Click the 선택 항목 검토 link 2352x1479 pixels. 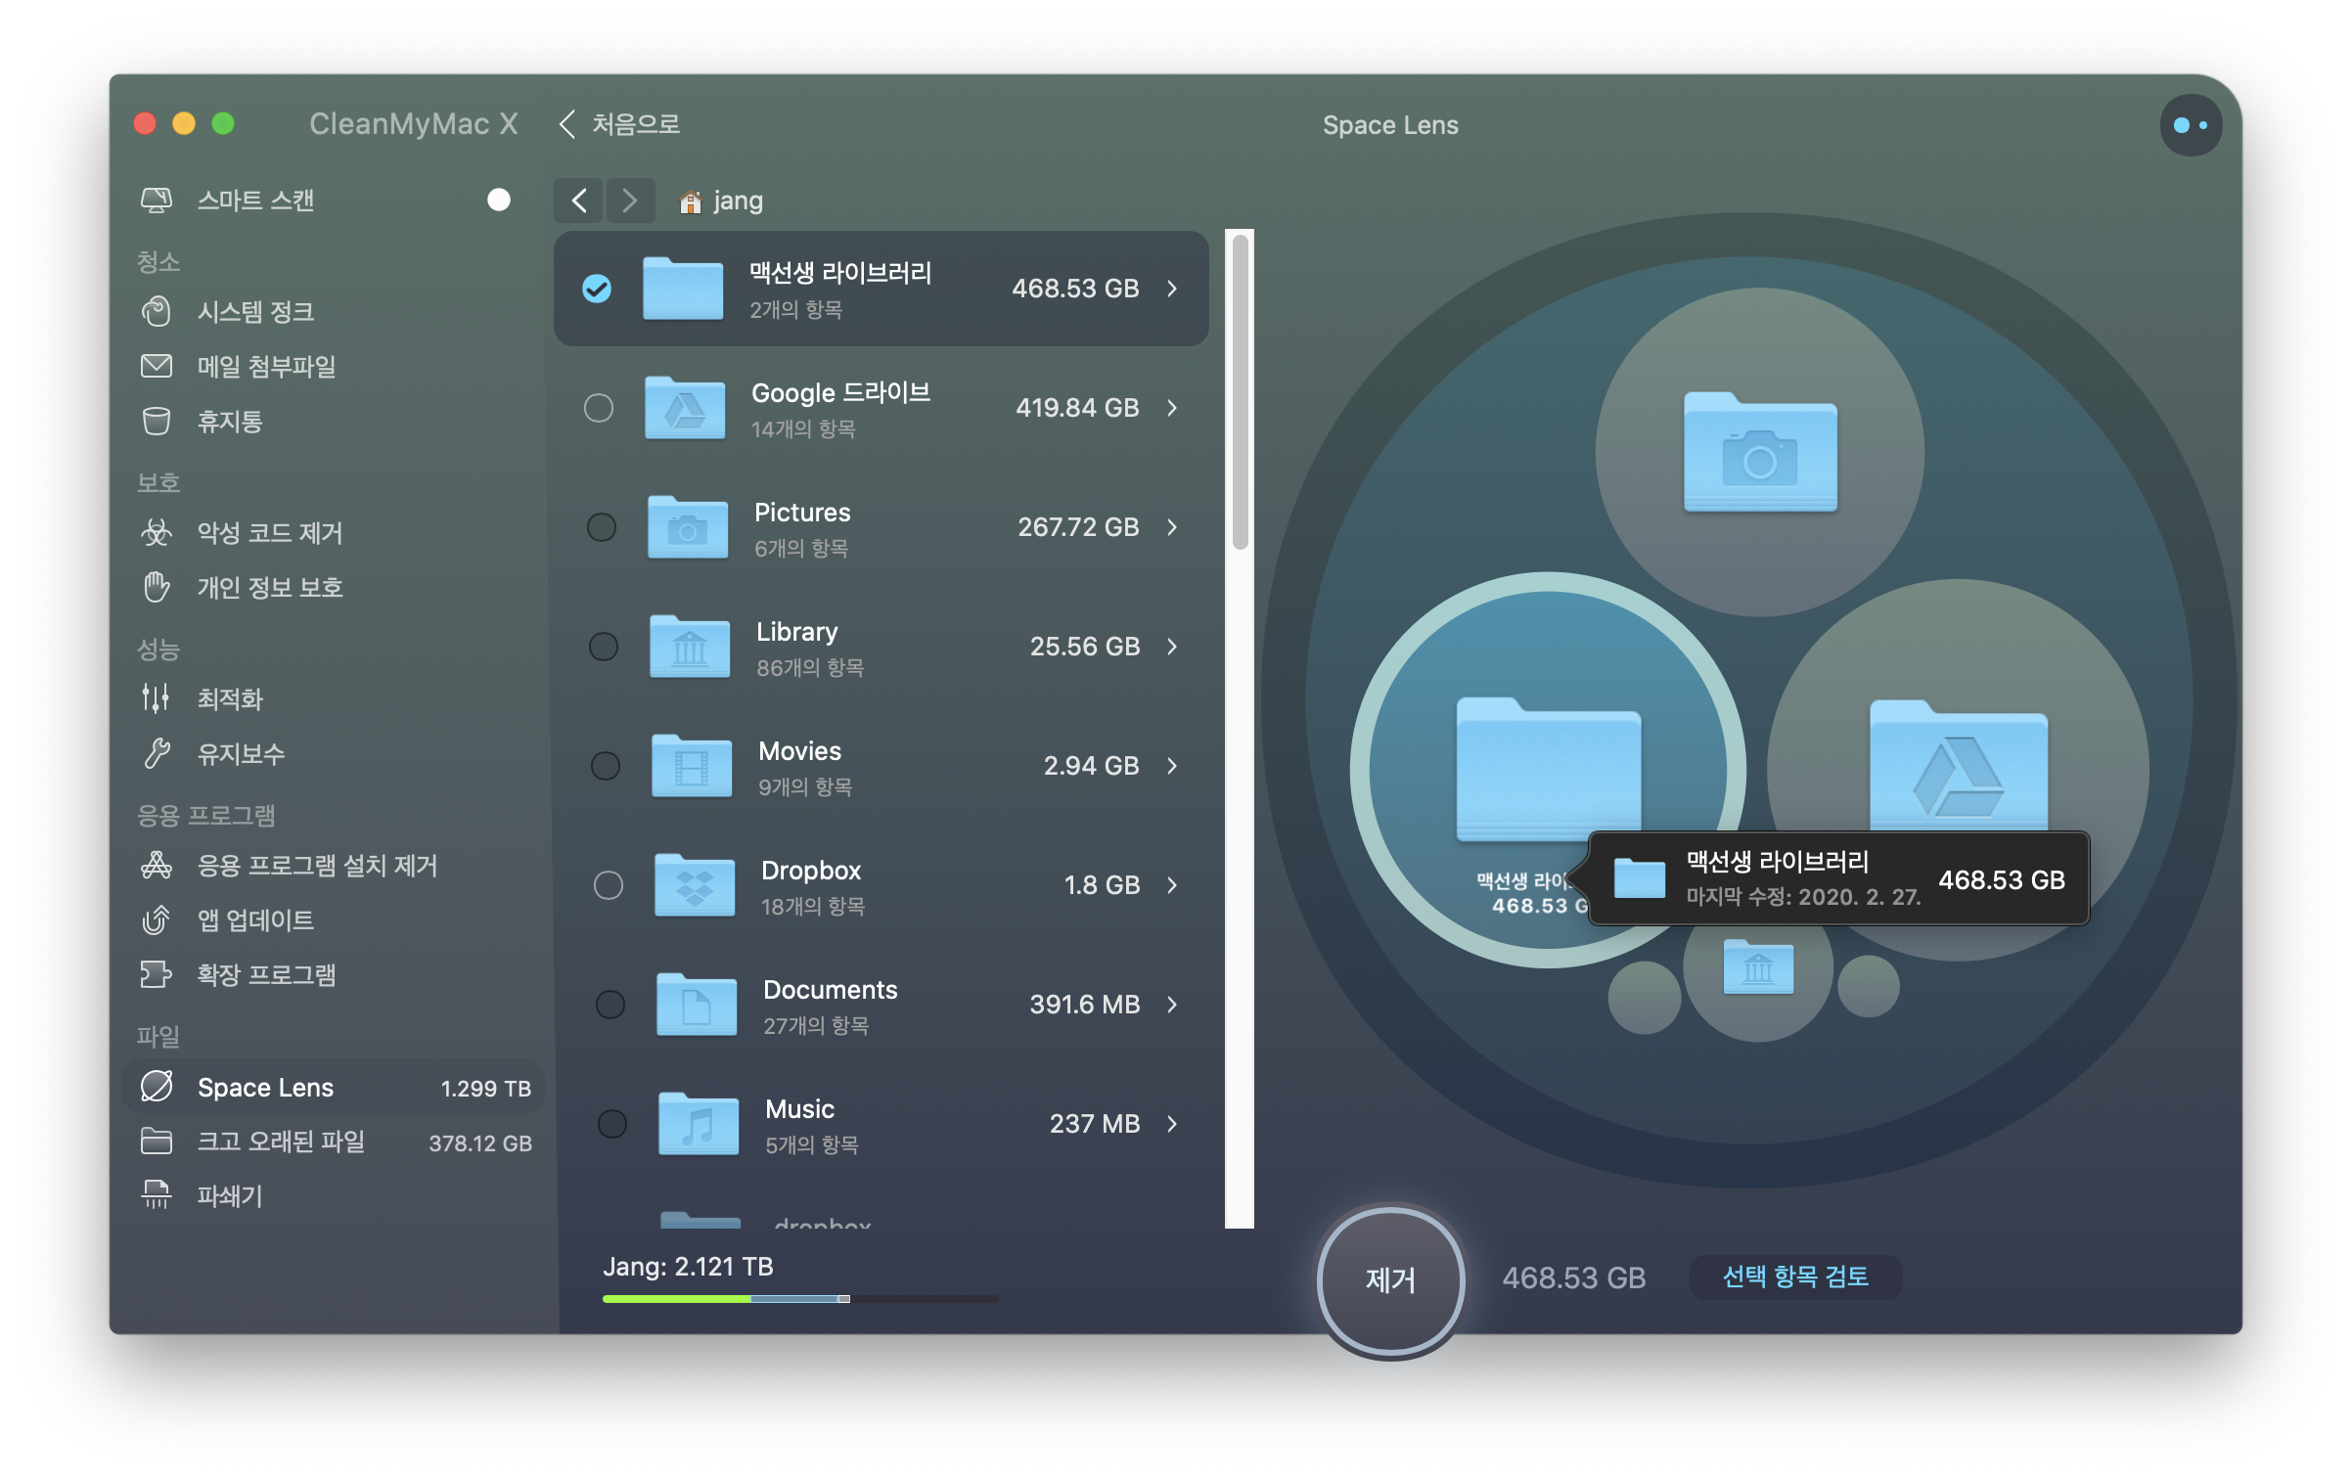(x=1795, y=1277)
